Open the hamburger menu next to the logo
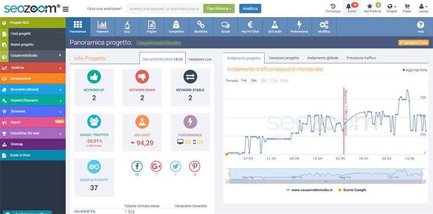 coord(66,9)
